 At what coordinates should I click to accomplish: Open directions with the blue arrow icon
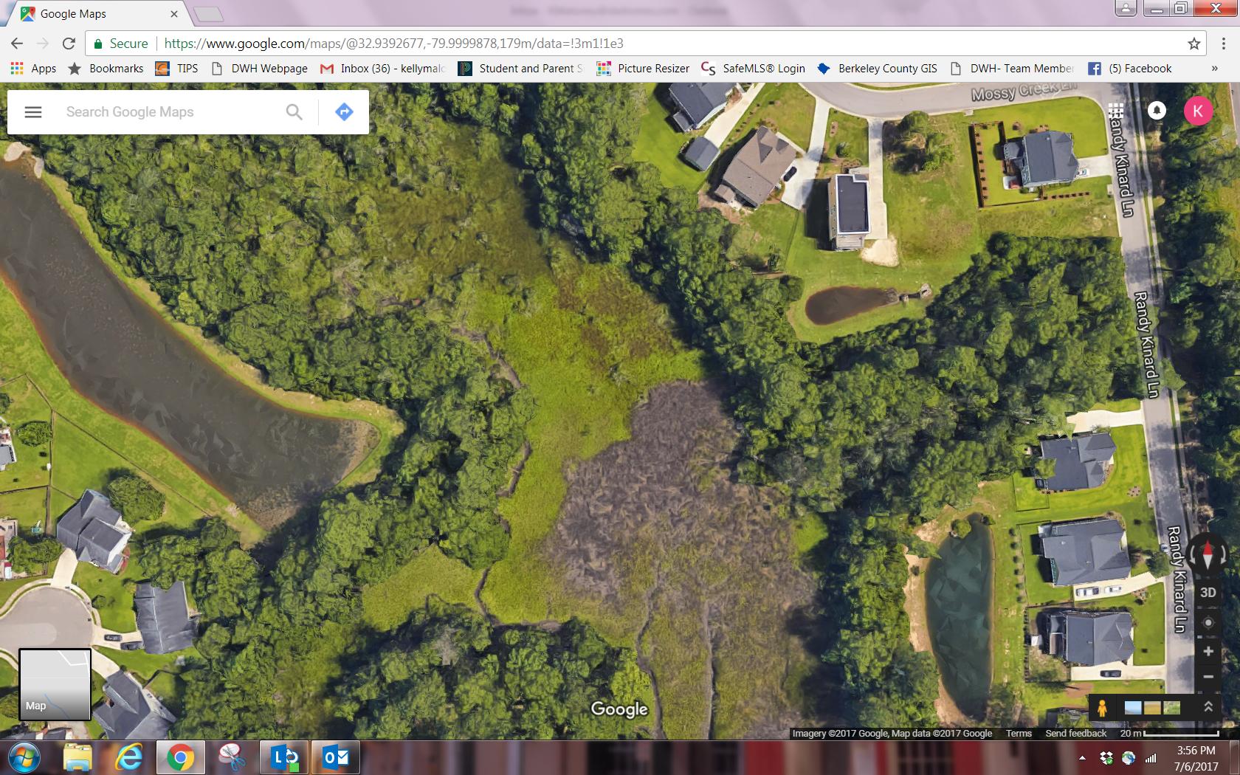[x=344, y=112]
